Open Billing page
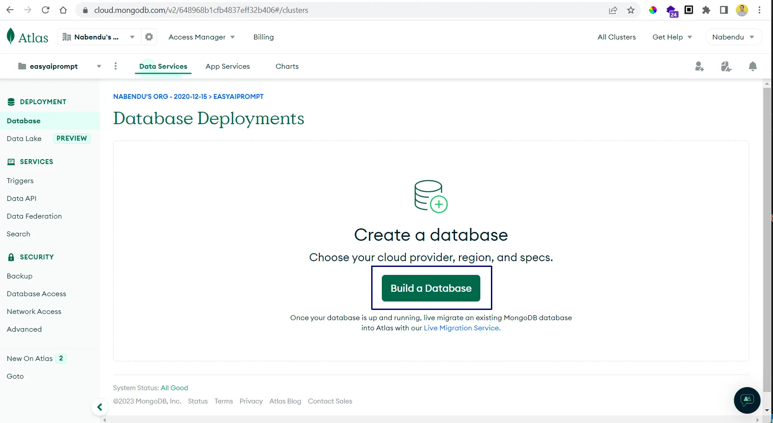 (263, 37)
